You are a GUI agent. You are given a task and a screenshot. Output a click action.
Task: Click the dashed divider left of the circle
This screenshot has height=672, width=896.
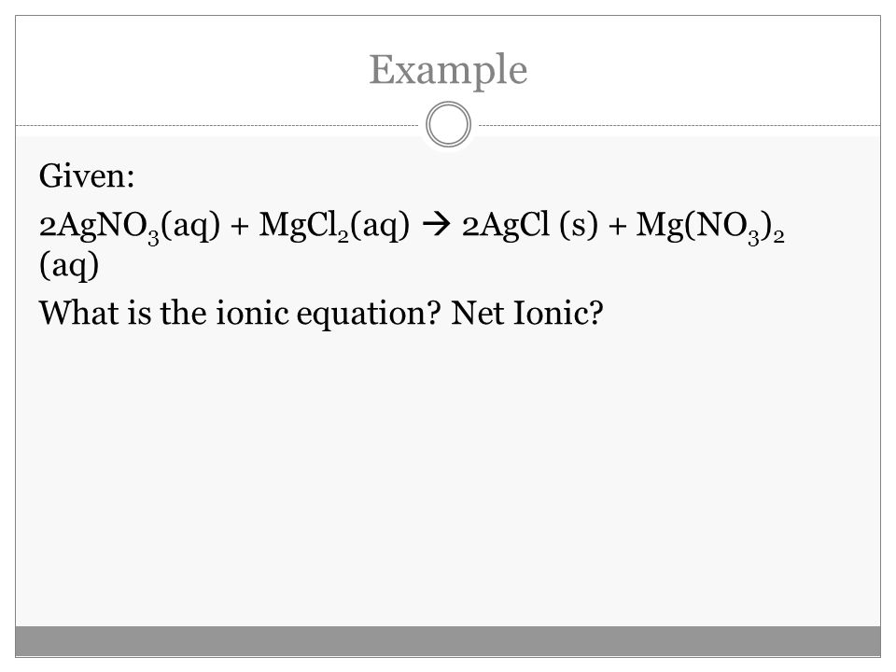tap(218, 125)
